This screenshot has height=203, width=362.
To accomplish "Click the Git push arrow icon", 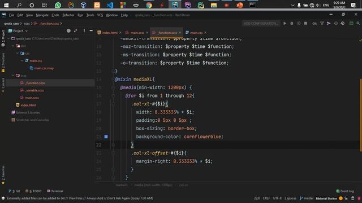I will pos(329,23).
